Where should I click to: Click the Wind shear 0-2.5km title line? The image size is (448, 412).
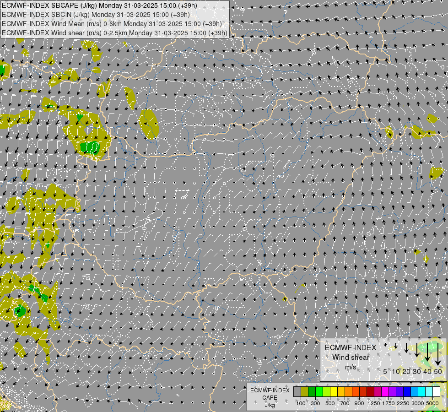[x=114, y=33]
